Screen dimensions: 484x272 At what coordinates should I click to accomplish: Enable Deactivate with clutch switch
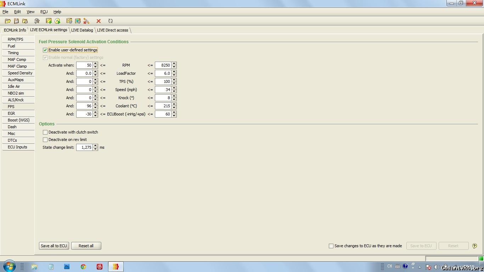pyautogui.click(x=45, y=132)
